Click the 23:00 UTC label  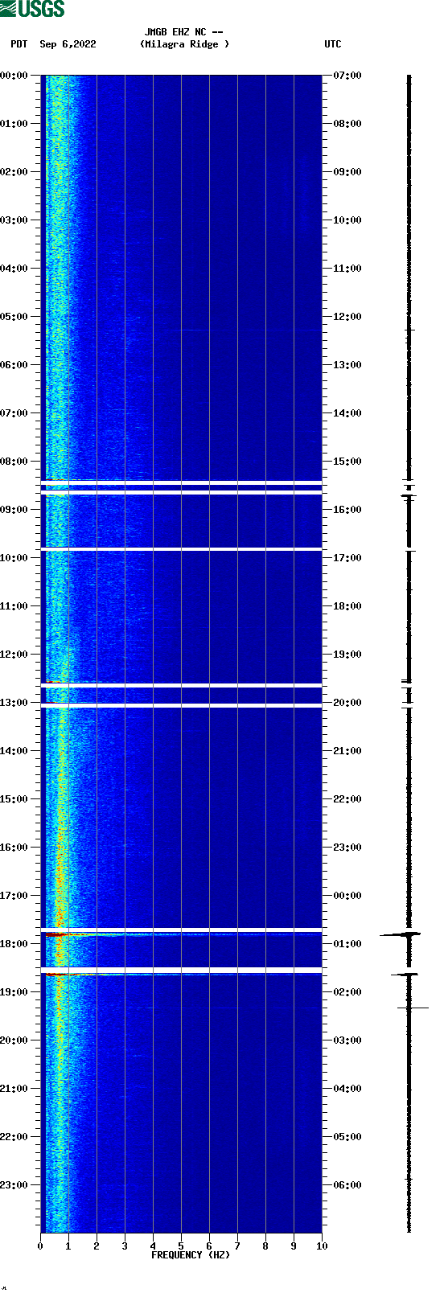pos(347,848)
